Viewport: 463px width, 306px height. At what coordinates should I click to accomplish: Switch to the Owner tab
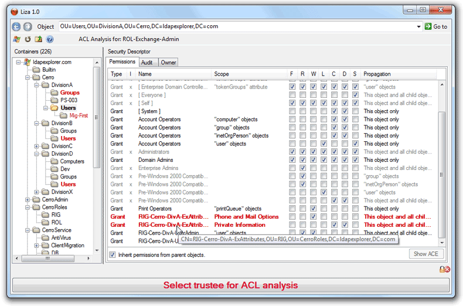tap(168, 62)
